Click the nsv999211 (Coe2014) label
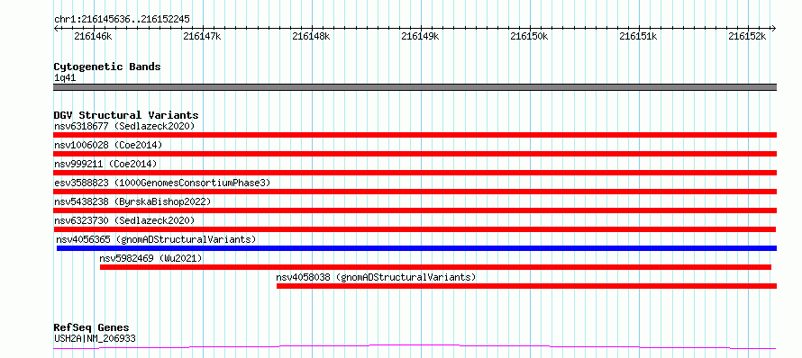Viewport: 802px width, 358px height. tap(105, 164)
